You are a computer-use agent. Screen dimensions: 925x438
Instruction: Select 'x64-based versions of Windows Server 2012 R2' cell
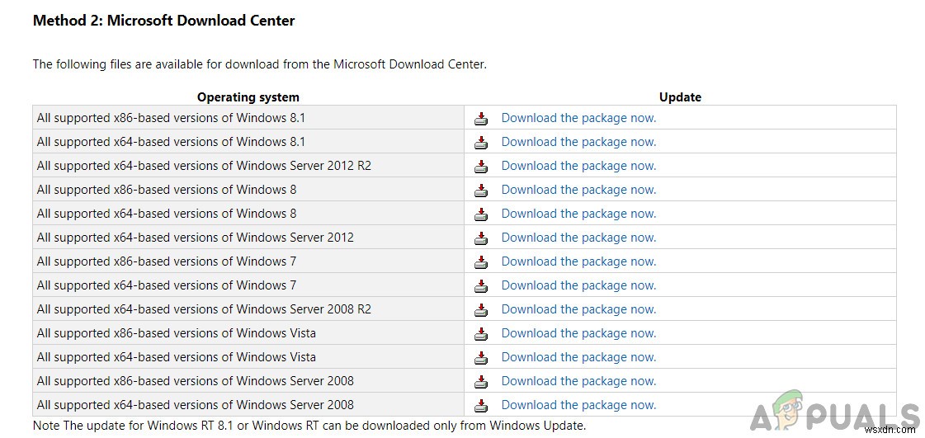pos(248,166)
